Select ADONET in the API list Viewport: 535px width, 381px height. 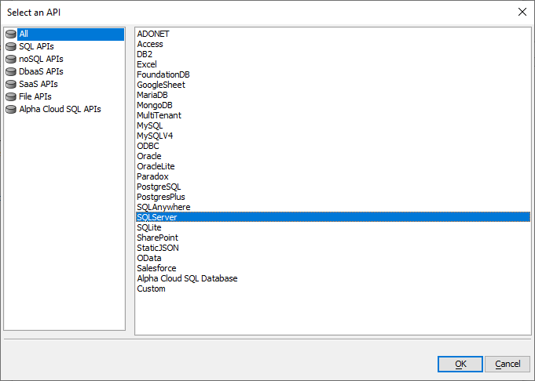153,34
